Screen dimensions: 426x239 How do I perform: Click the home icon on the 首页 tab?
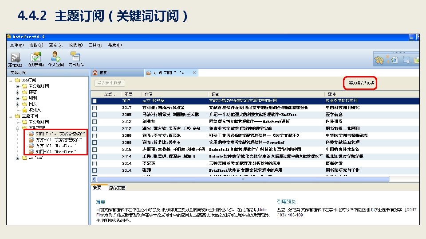[95, 73]
